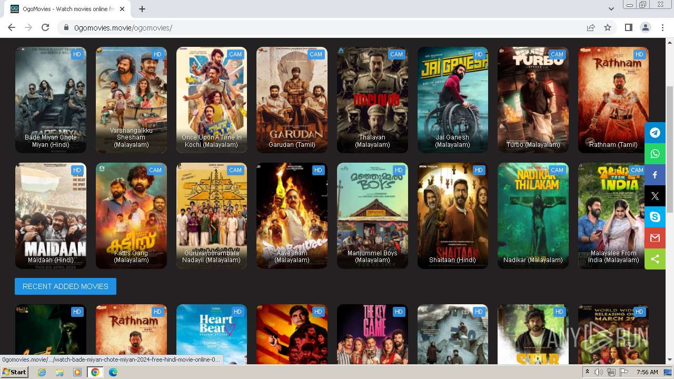Show hidden system tray icons arrow
The image size is (674, 379).
tap(587, 372)
